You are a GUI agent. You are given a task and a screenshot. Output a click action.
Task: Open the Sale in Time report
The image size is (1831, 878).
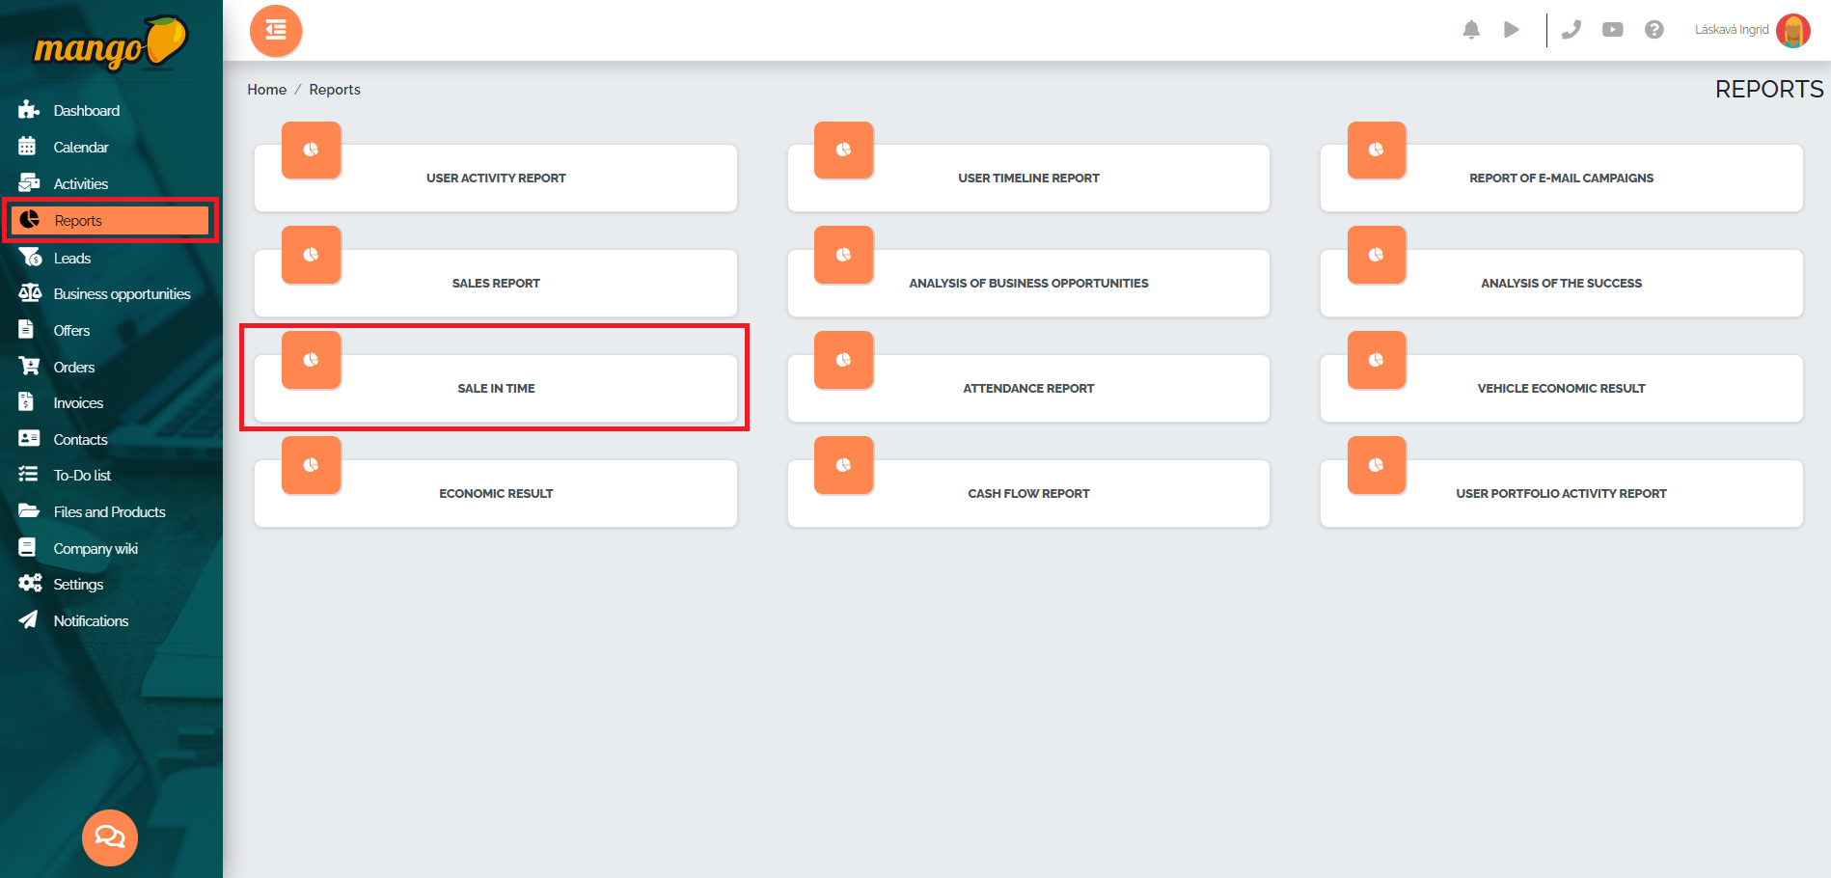(x=496, y=389)
